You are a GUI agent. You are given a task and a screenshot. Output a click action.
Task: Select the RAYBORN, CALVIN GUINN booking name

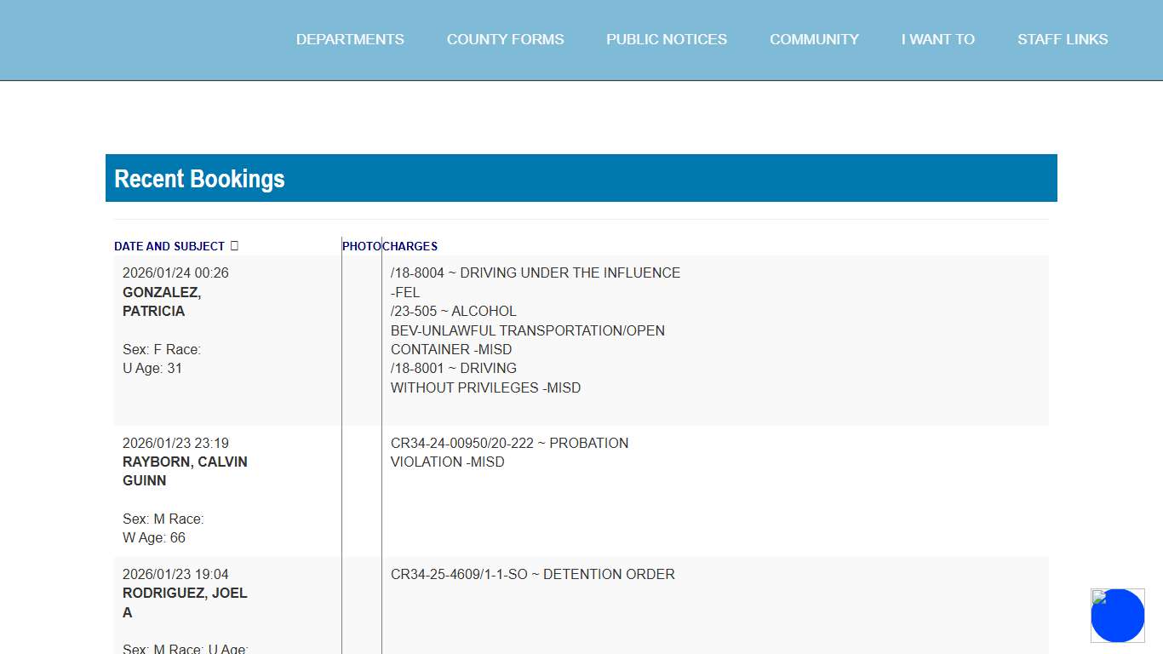185,471
